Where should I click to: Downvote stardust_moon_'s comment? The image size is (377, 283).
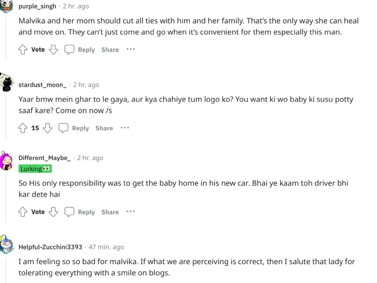point(47,128)
